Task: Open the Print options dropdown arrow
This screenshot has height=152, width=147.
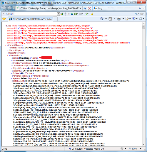Action: (123, 18)
